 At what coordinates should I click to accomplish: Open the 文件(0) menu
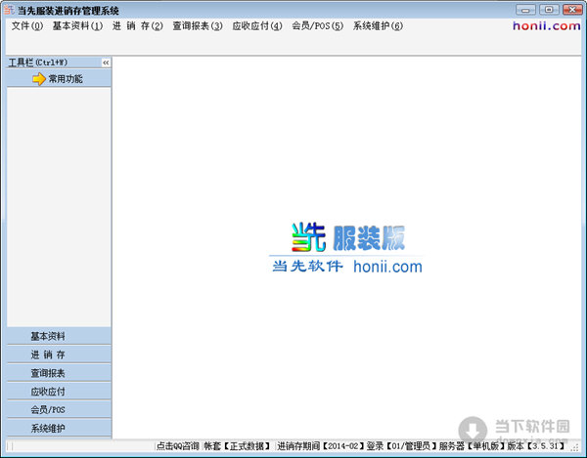click(27, 25)
